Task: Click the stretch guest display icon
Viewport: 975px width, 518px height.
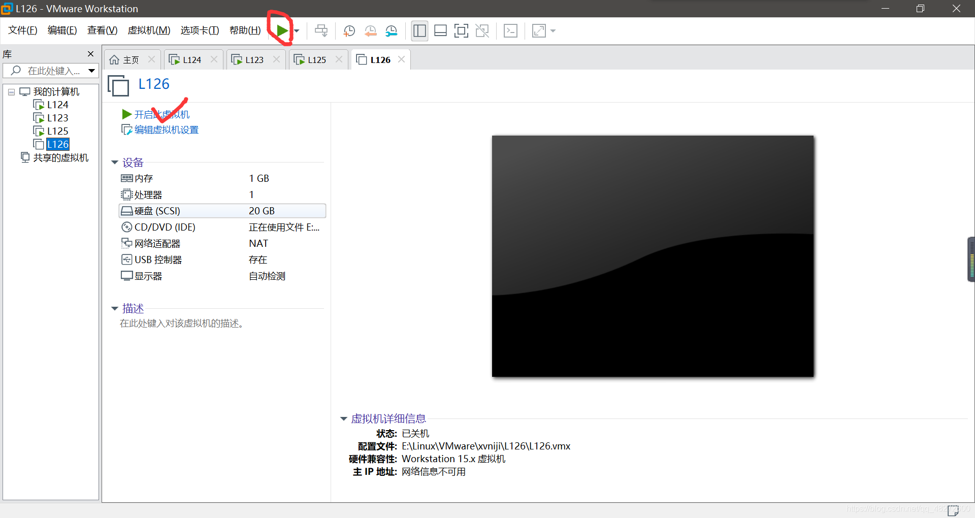Action: click(x=539, y=31)
